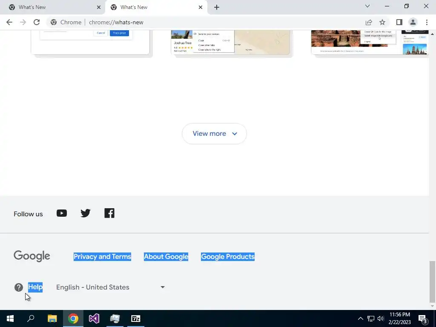Switch to the first What's New tab

coord(52,7)
